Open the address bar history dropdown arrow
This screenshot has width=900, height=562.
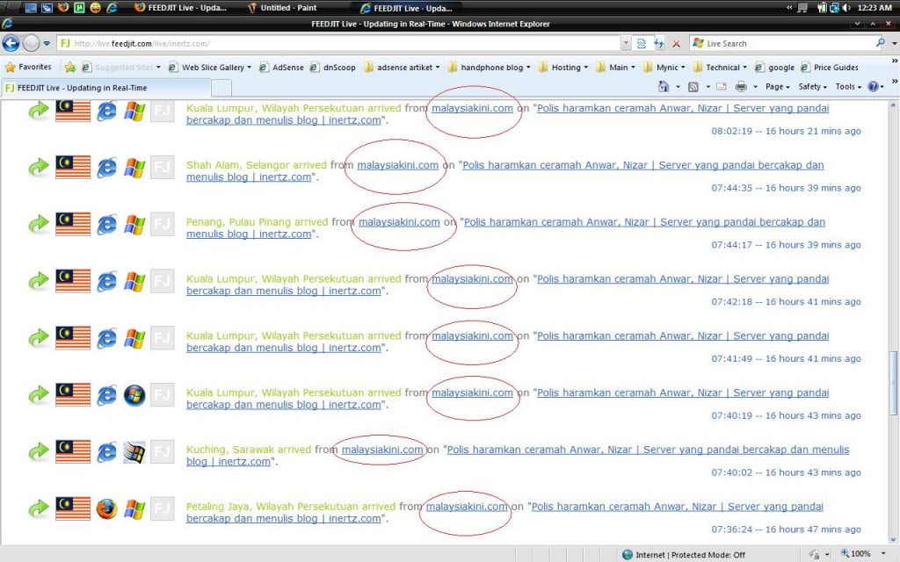point(626,44)
